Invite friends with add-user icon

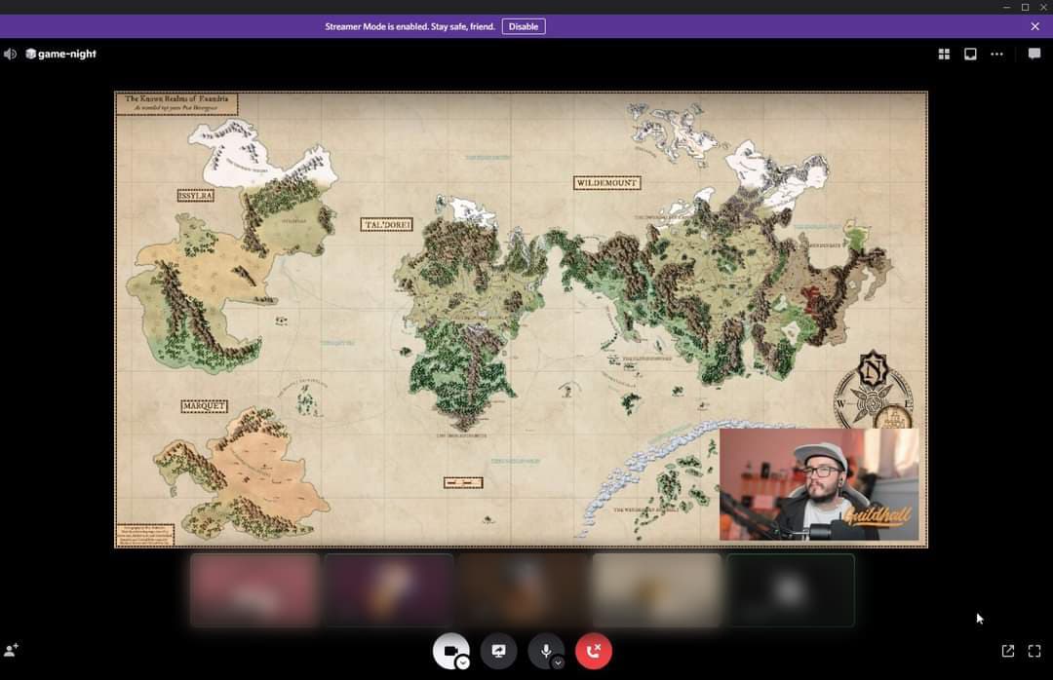[x=12, y=650]
